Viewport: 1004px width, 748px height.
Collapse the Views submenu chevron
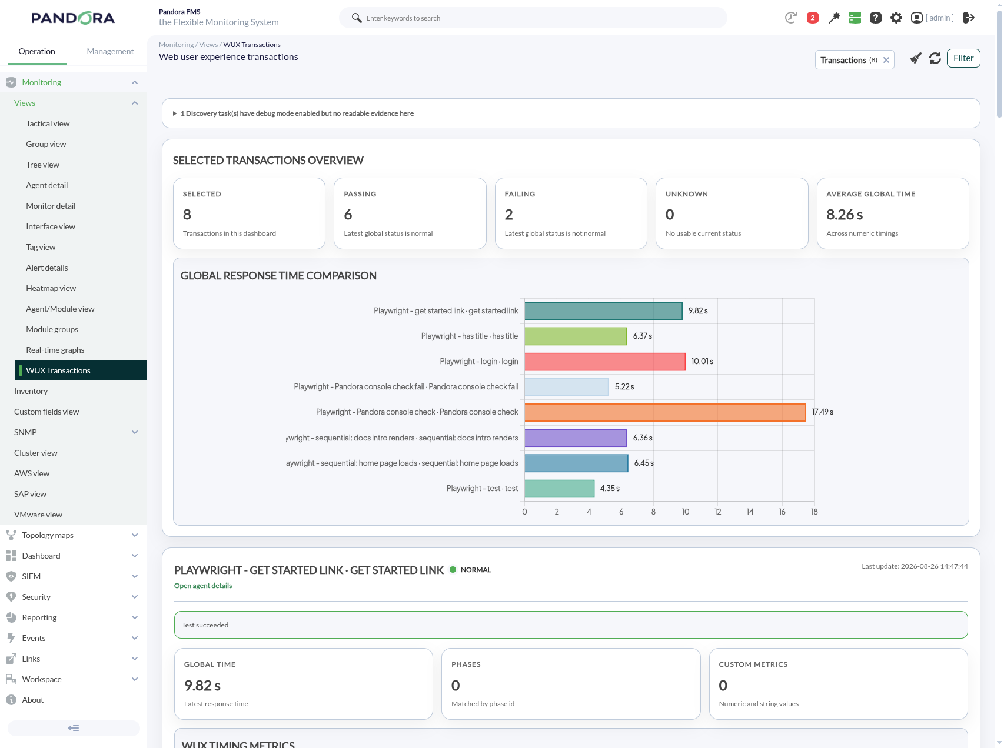point(135,103)
